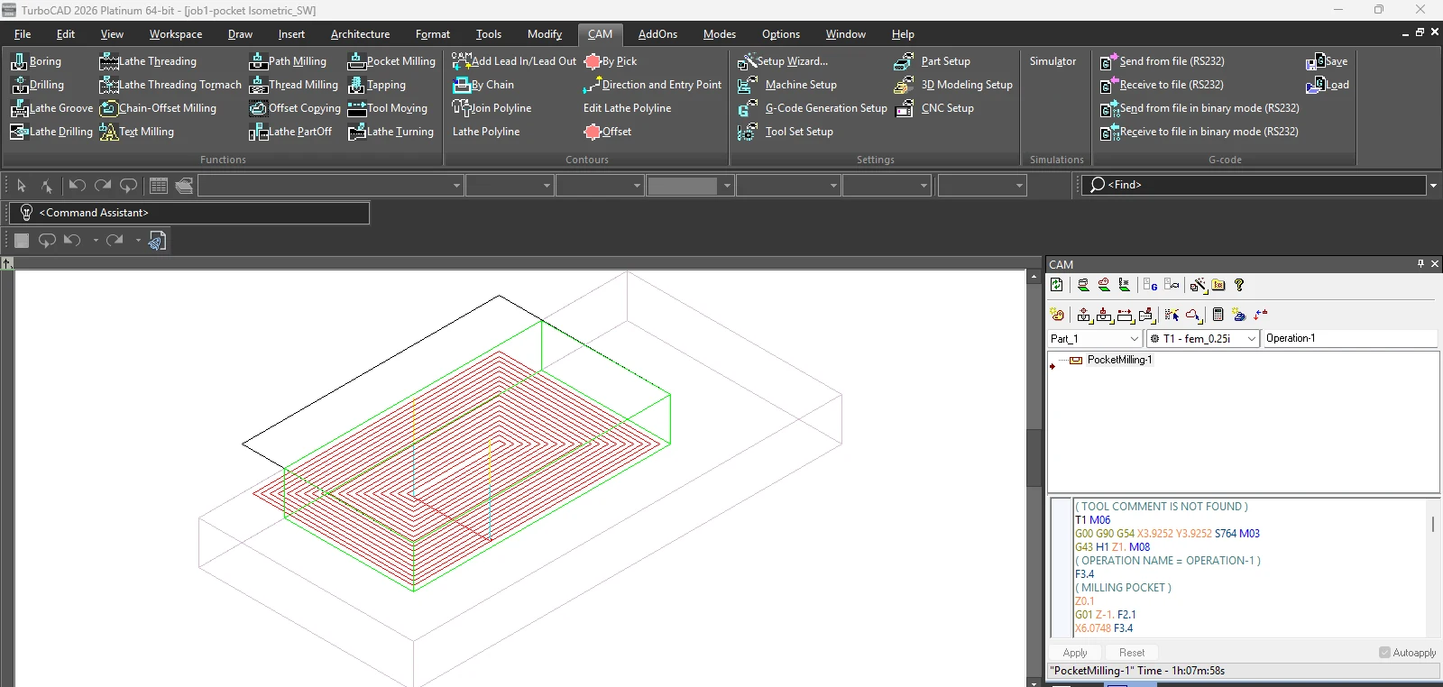
Task: Open the File menu
Action: (x=23, y=34)
